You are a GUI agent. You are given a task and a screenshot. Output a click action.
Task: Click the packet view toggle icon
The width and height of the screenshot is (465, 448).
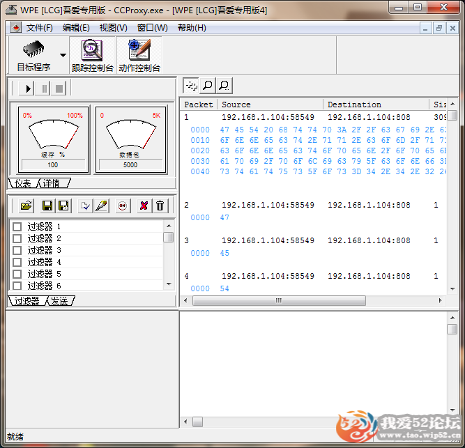[191, 86]
